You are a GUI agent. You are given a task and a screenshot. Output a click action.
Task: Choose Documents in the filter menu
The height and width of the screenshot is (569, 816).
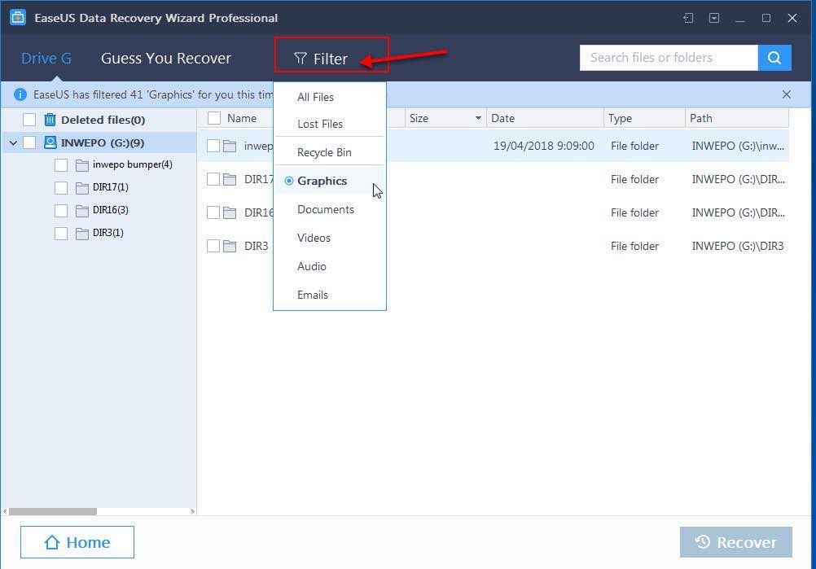click(326, 209)
